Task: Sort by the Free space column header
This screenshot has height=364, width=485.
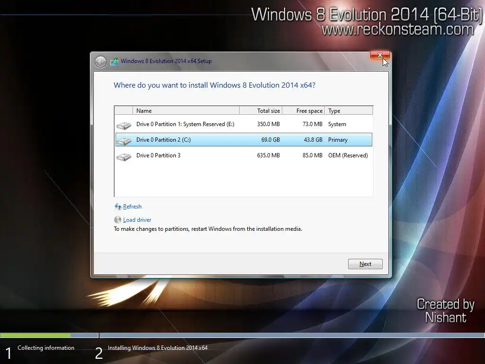Action: [x=304, y=110]
